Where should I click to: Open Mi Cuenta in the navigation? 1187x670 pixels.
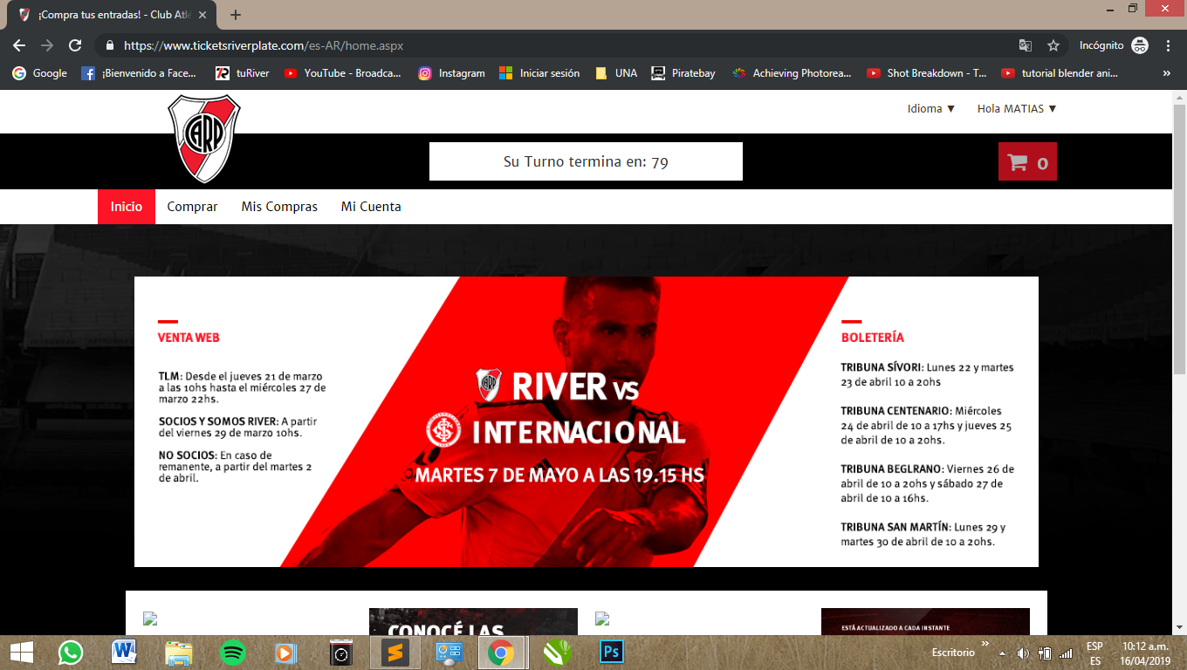371,207
